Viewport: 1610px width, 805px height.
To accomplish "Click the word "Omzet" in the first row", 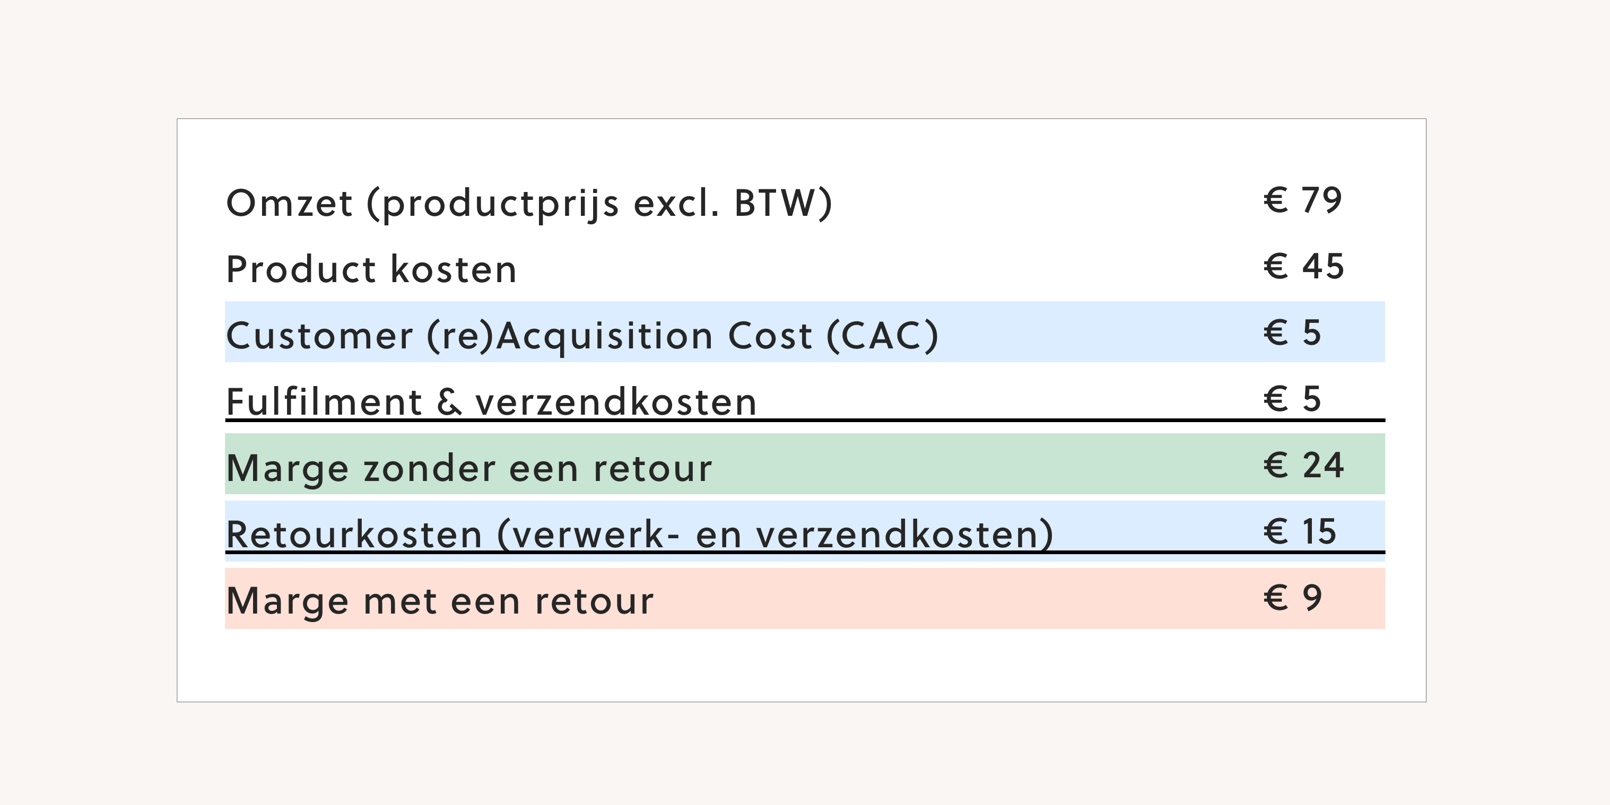I will point(289,203).
